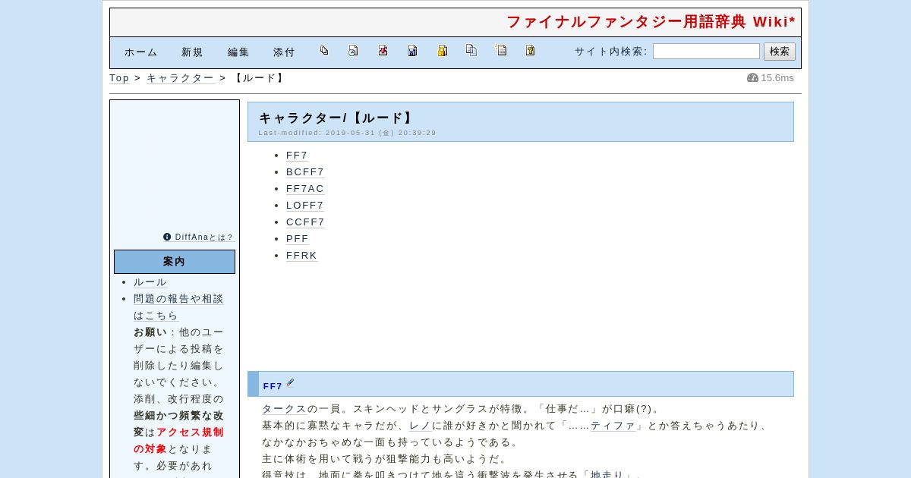This screenshot has height=478, width=911.
Task: Open 添付 in the navigation bar
Action: [284, 52]
